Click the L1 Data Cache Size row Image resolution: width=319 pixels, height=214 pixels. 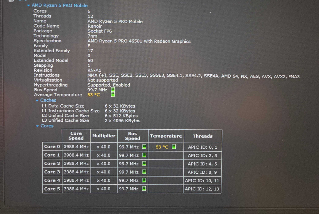coord(89,106)
